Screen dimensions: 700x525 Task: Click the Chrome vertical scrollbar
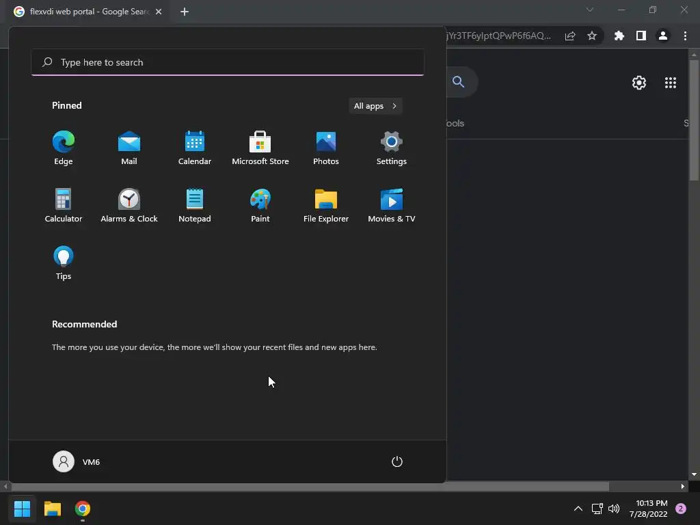[694, 120]
